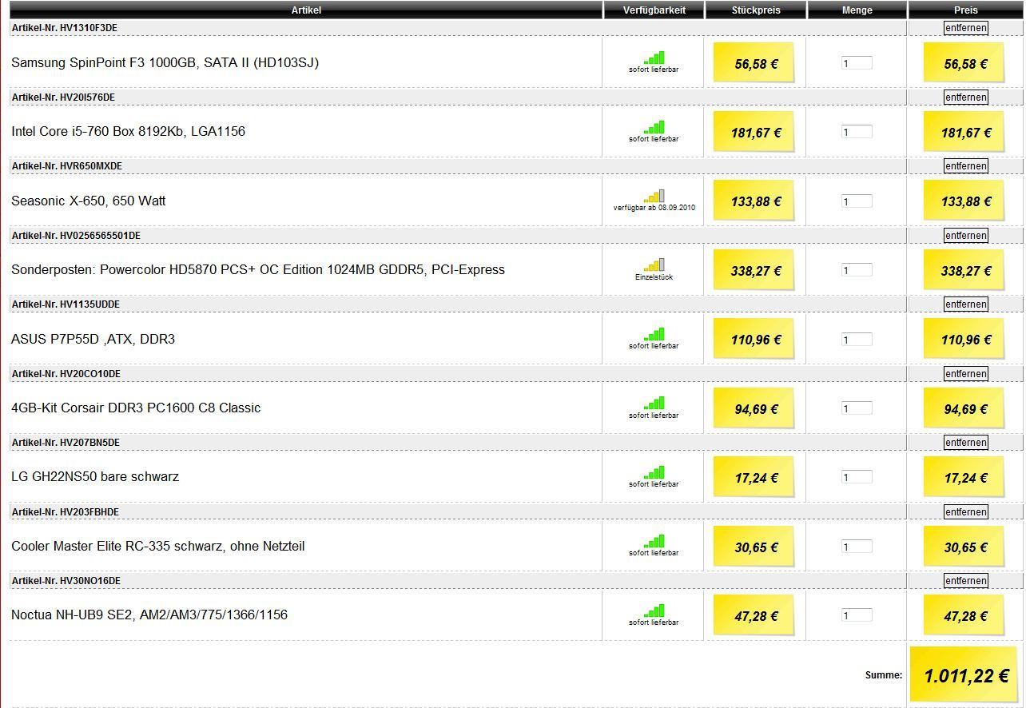Open Cooler Master Elite RC-335 product name

[x=158, y=546]
